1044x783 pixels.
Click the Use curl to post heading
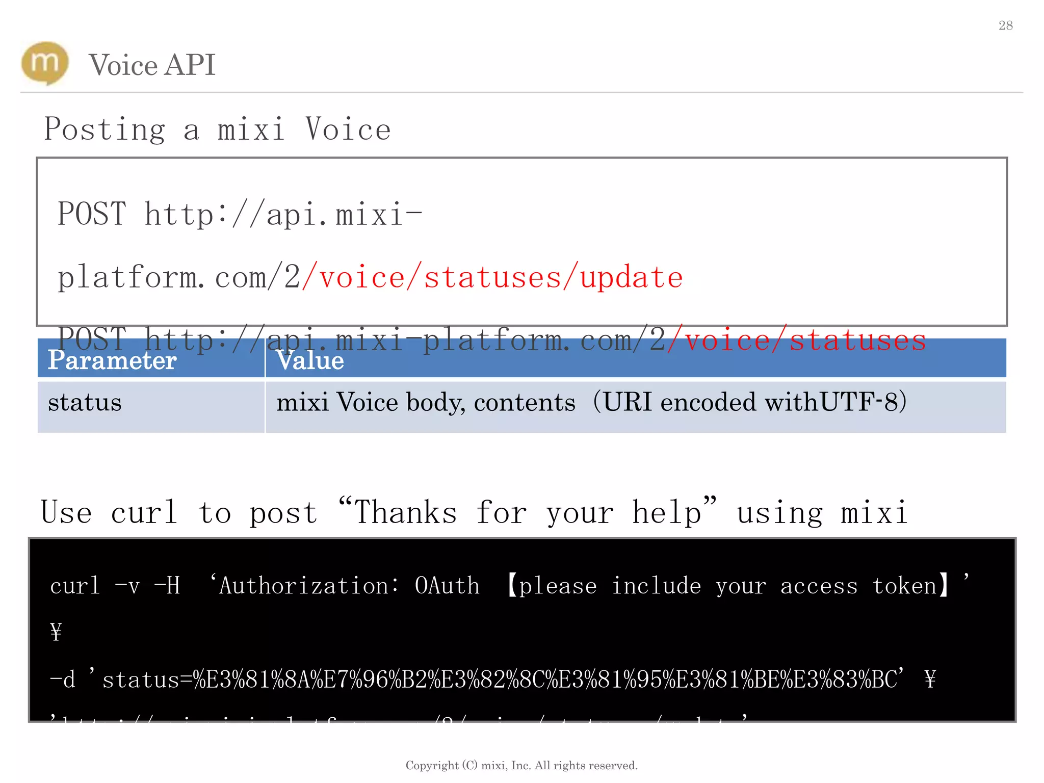click(474, 512)
